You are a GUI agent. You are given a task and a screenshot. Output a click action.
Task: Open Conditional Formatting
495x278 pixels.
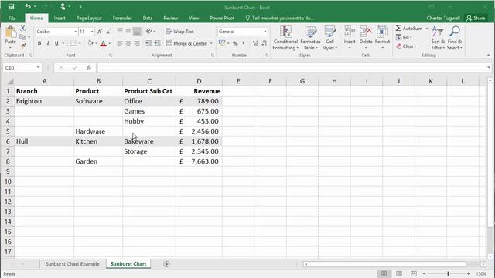tap(285, 38)
